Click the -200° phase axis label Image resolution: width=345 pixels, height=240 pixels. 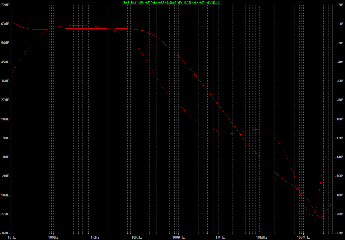click(x=339, y=214)
